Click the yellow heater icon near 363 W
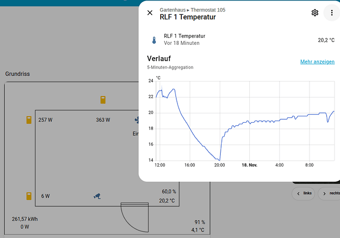This screenshot has height=238, width=340. click(103, 100)
